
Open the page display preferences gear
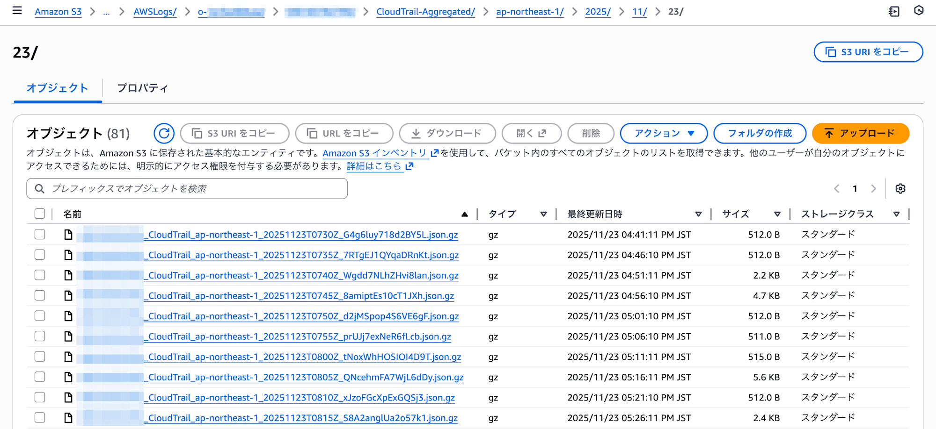(x=900, y=188)
